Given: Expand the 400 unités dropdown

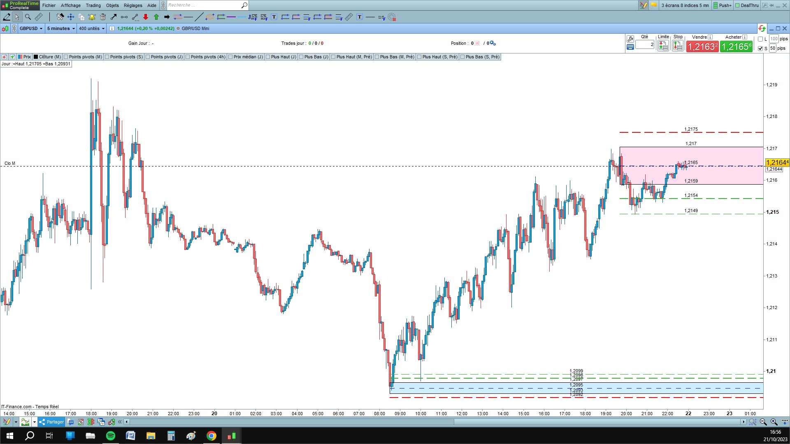Looking at the screenshot, I should click(x=92, y=28).
